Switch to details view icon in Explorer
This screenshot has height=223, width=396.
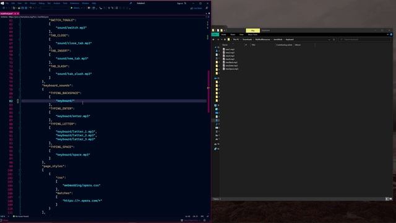point(387,199)
